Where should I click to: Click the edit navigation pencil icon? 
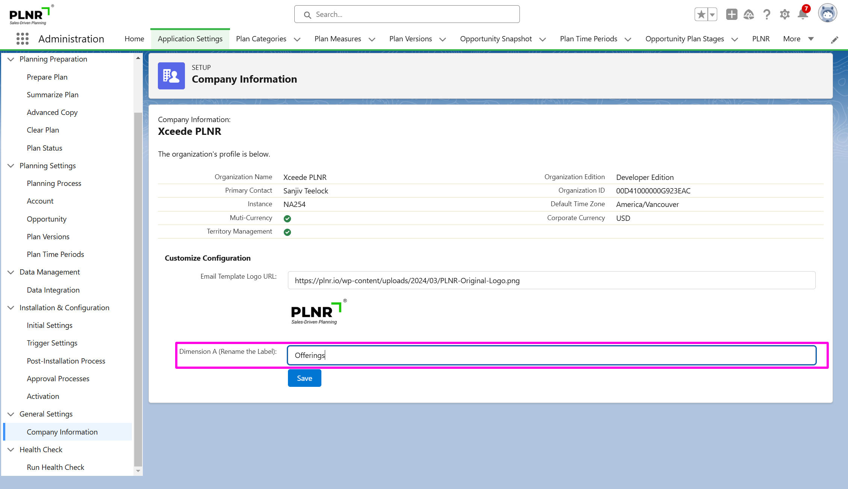coord(834,40)
